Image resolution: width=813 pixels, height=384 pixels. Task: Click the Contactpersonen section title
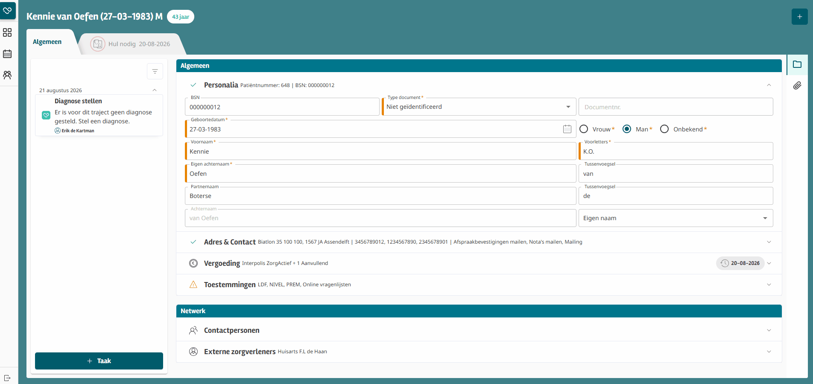pos(231,330)
